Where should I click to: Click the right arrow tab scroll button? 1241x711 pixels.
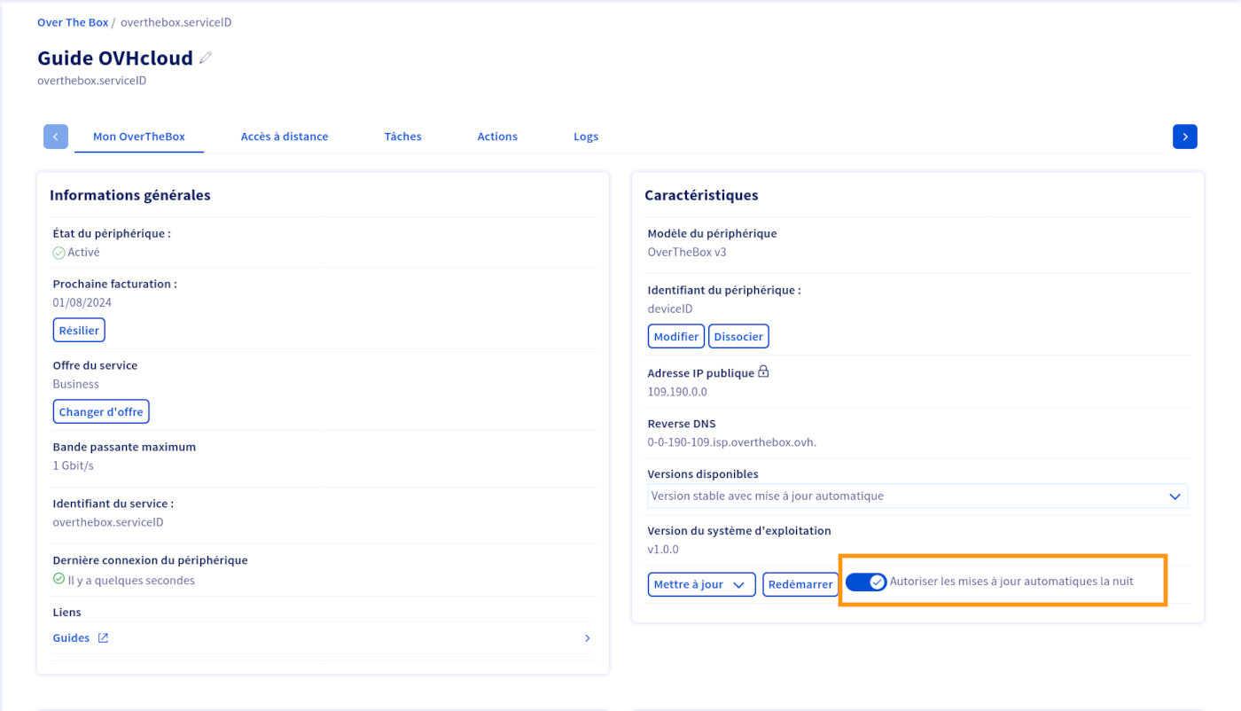pyautogui.click(x=1184, y=137)
